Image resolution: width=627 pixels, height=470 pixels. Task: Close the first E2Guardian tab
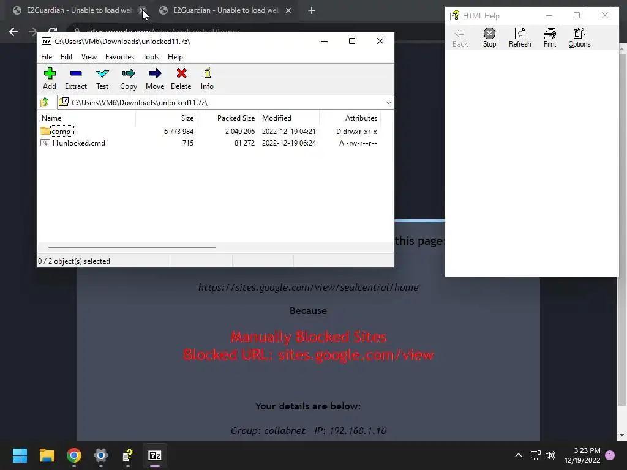click(142, 10)
